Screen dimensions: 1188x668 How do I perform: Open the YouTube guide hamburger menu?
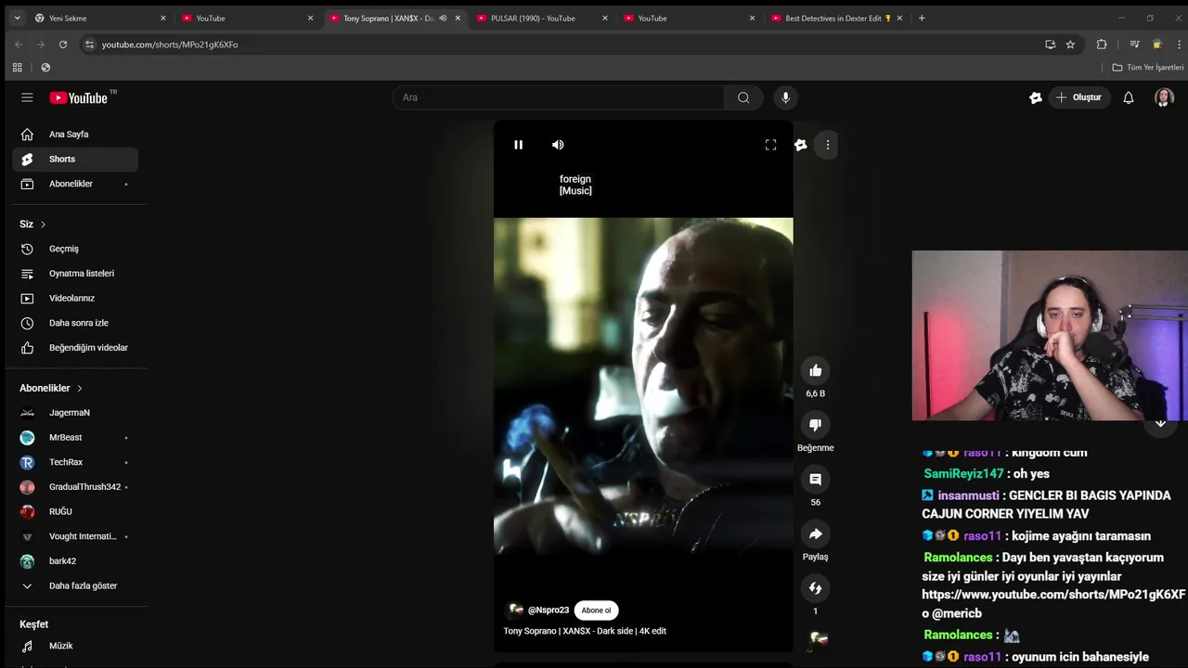tap(27, 97)
